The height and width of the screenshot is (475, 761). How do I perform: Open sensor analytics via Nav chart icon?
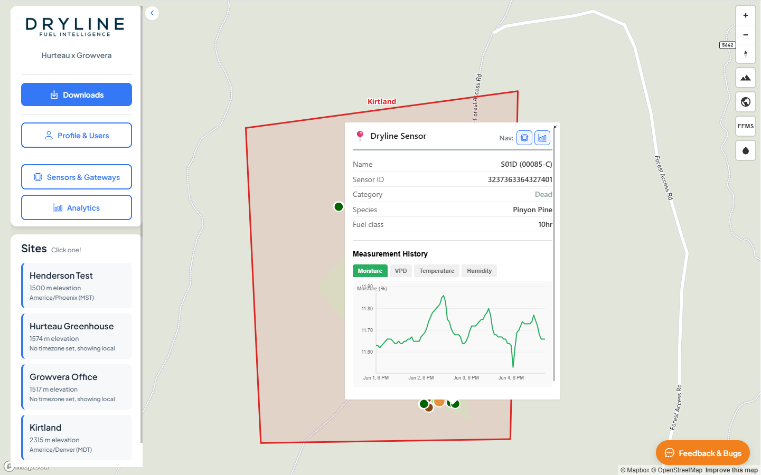(x=542, y=138)
